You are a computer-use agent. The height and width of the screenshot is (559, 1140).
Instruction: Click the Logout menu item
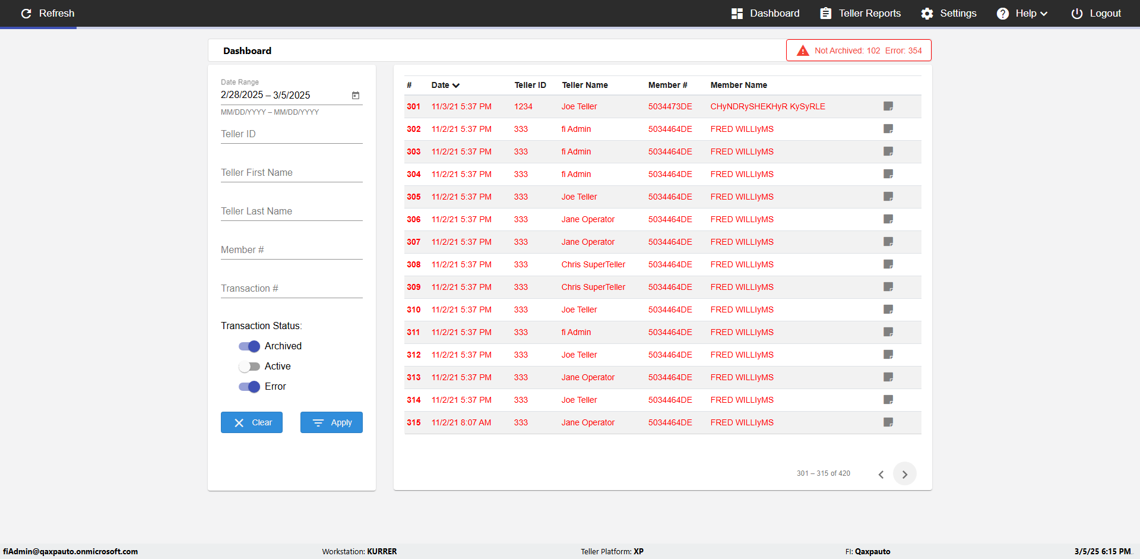tap(1096, 13)
